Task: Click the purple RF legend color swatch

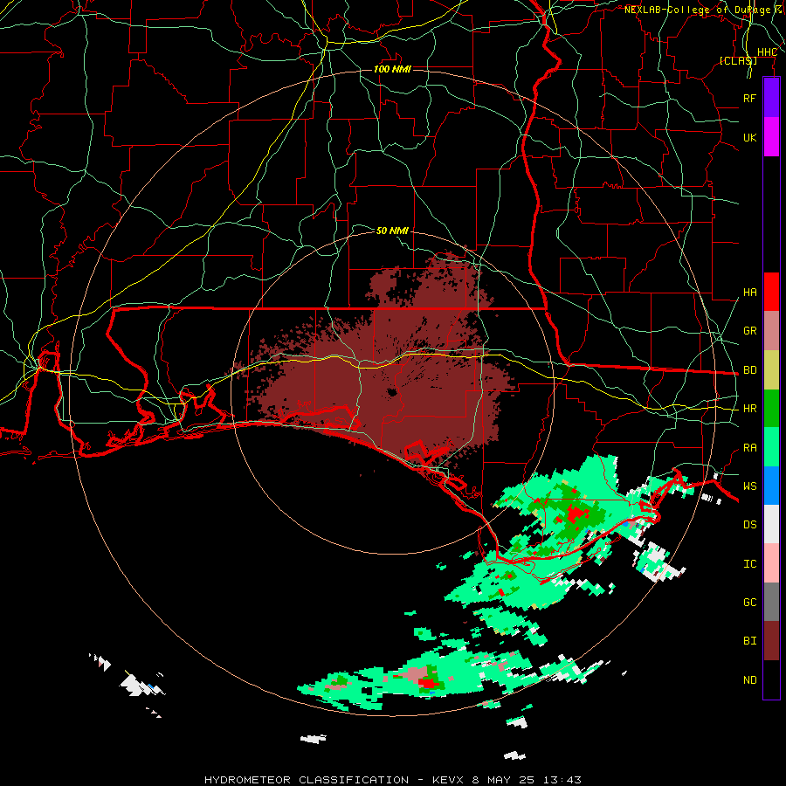Action: tap(771, 98)
